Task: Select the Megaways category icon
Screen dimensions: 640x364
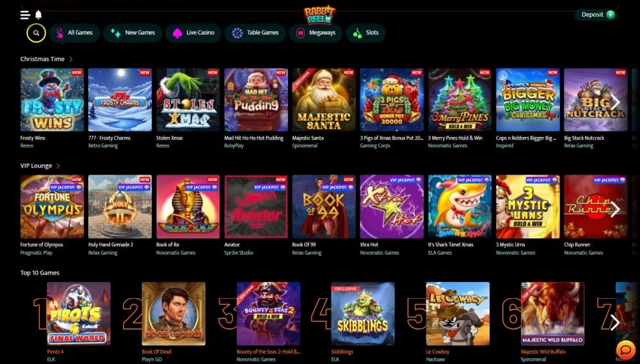Action: 300,33
